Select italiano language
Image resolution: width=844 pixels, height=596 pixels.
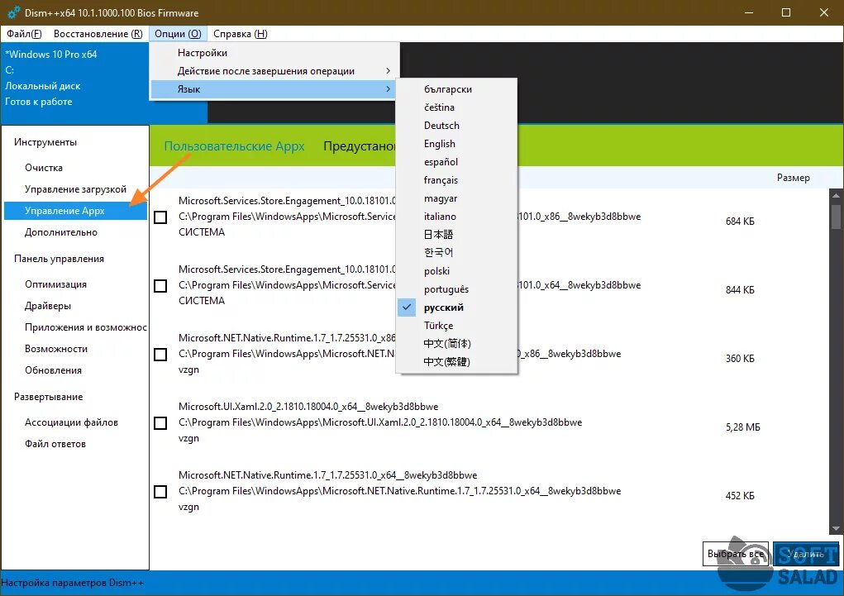456,217
